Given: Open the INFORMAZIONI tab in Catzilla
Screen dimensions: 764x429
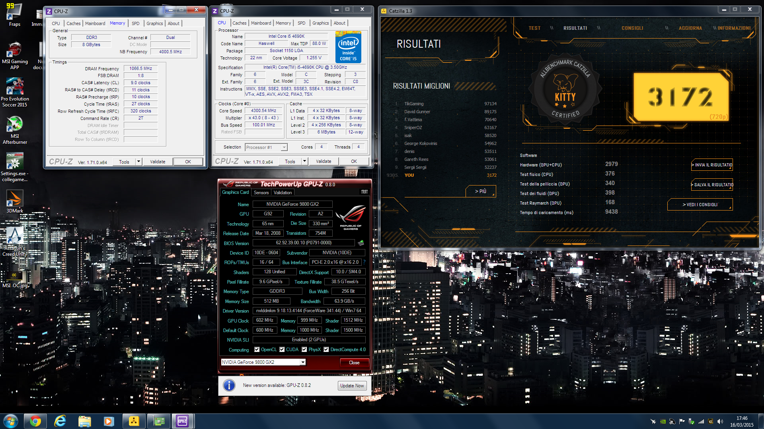Looking at the screenshot, I should 734,28.
